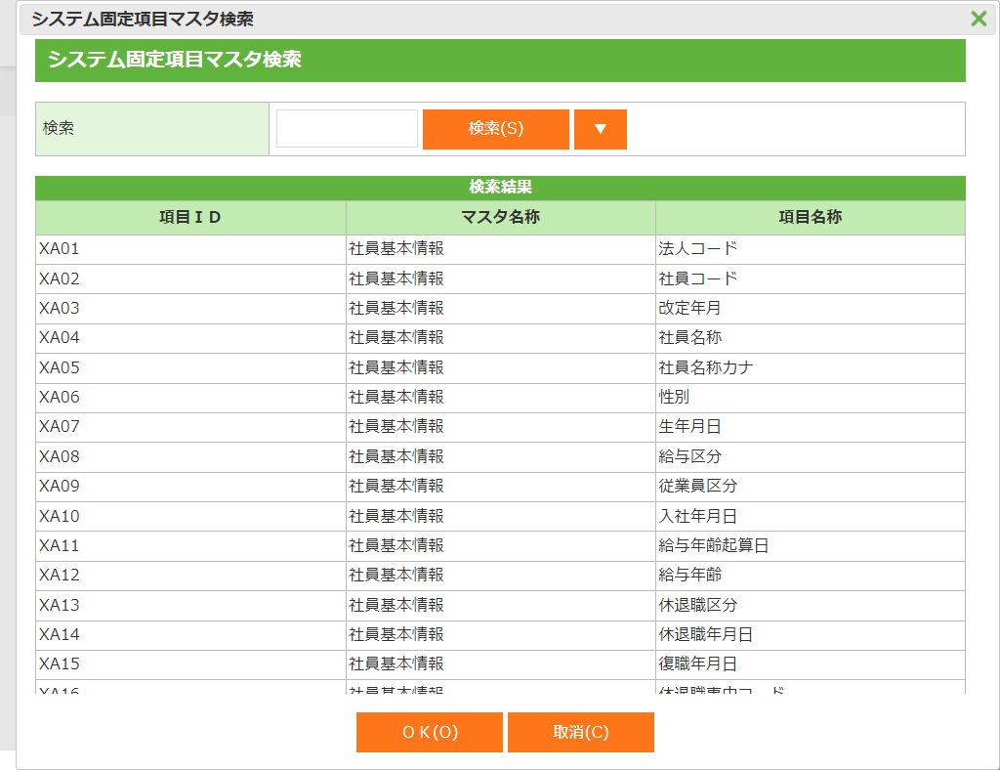This screenshot has width=1000, height=770.
Task: Select the XA09 cell in the ID column
Action: 60,487
